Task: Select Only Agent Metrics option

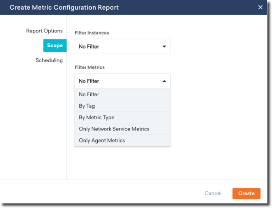Action: click(x=122, y=140)
